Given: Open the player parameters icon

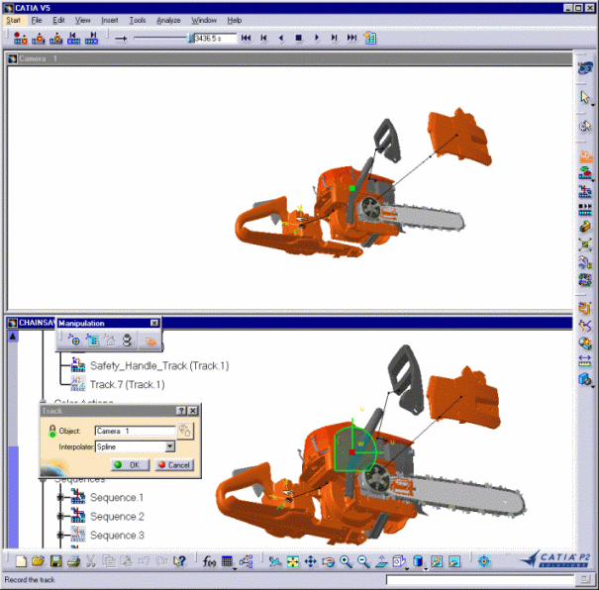Looking at the screenshot, I should pyautogui.click(x=369, y=38).
